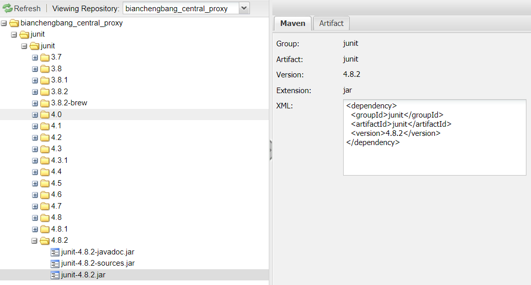Click the junit-4.8.2.jar file icon
The height and width of the screenshot is (285, 531).
tap(55, 275)
